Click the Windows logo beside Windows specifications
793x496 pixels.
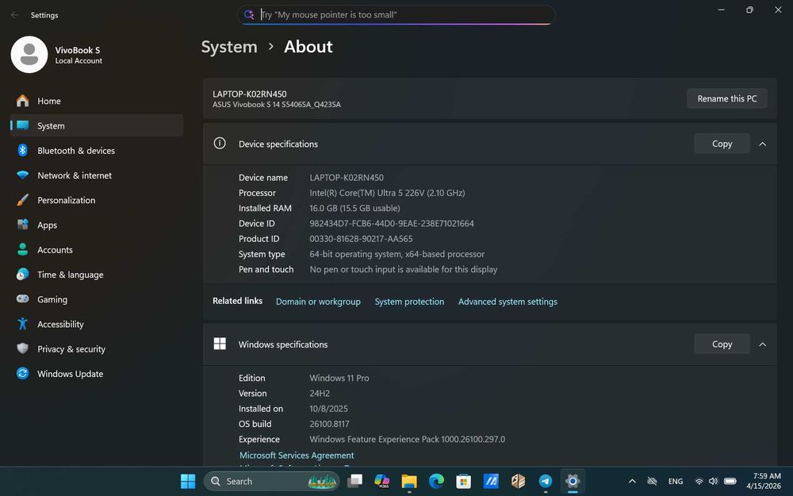[220, 344]
